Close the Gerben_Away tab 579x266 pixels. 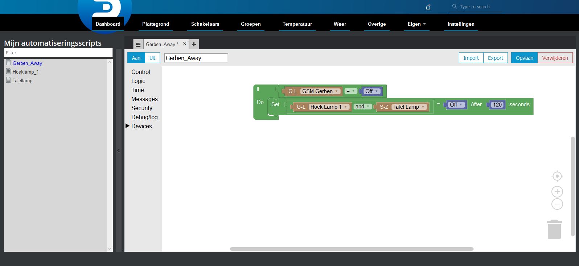[x=185, y=44]
